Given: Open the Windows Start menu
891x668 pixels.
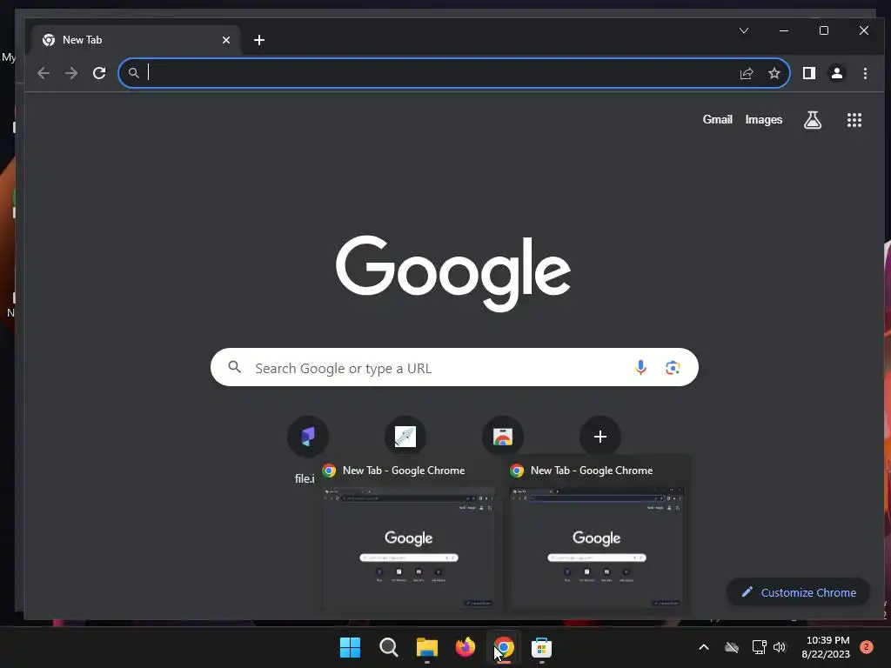Looking at the screenshot, I should click(350, 647).
